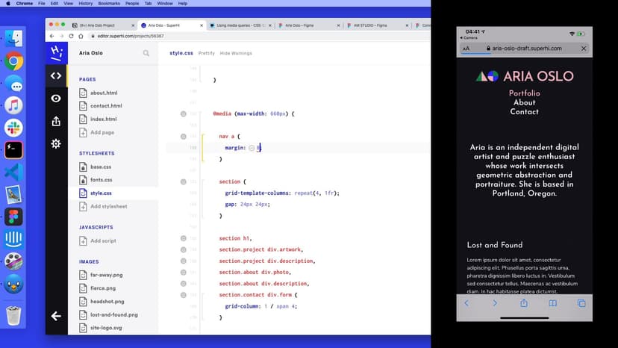Click the SuperHi logo in top-left corner
The image size is (618, 348).
56,52
